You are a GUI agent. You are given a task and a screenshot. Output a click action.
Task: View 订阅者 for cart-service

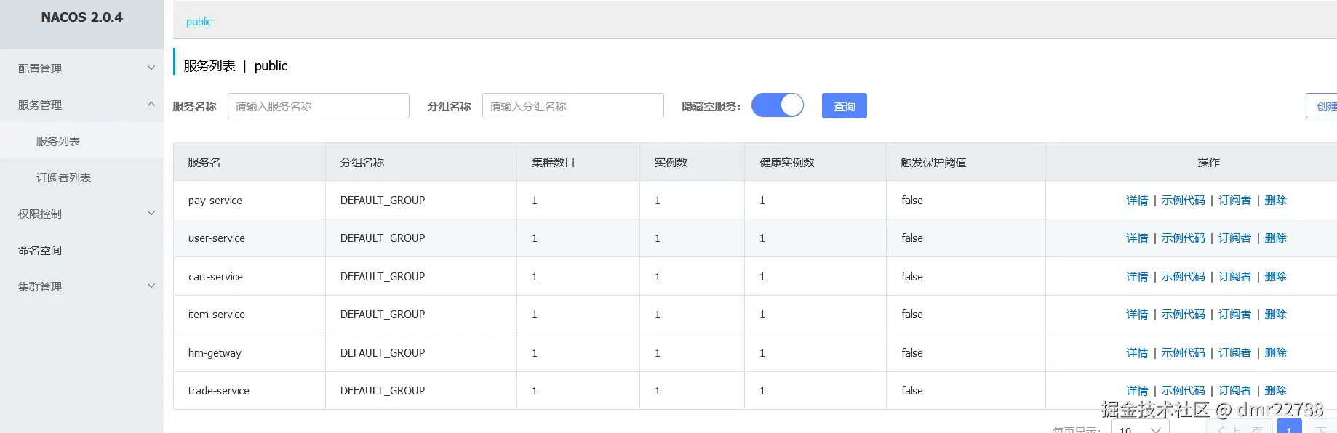[x=1234, y=277]
